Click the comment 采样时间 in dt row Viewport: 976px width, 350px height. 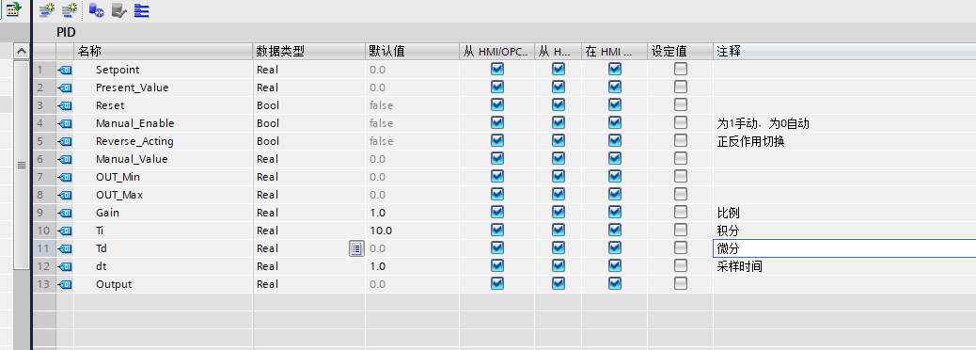tap(739, 266)
